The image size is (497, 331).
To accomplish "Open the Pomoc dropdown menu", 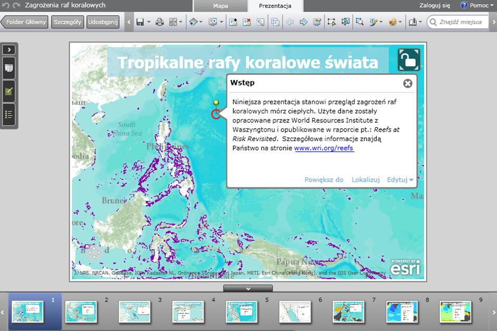I will coord(477,5).
